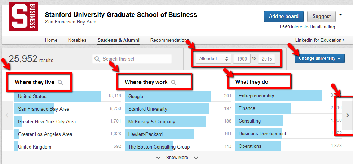This screenshot has width=353, height=164.
Task: Click the 1900 start year field
Action: coord(242,59)
